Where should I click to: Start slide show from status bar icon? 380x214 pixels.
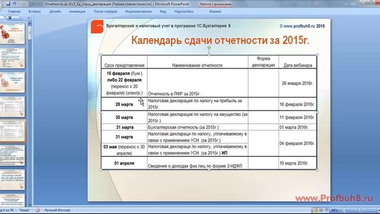click(x=326, y=210)
